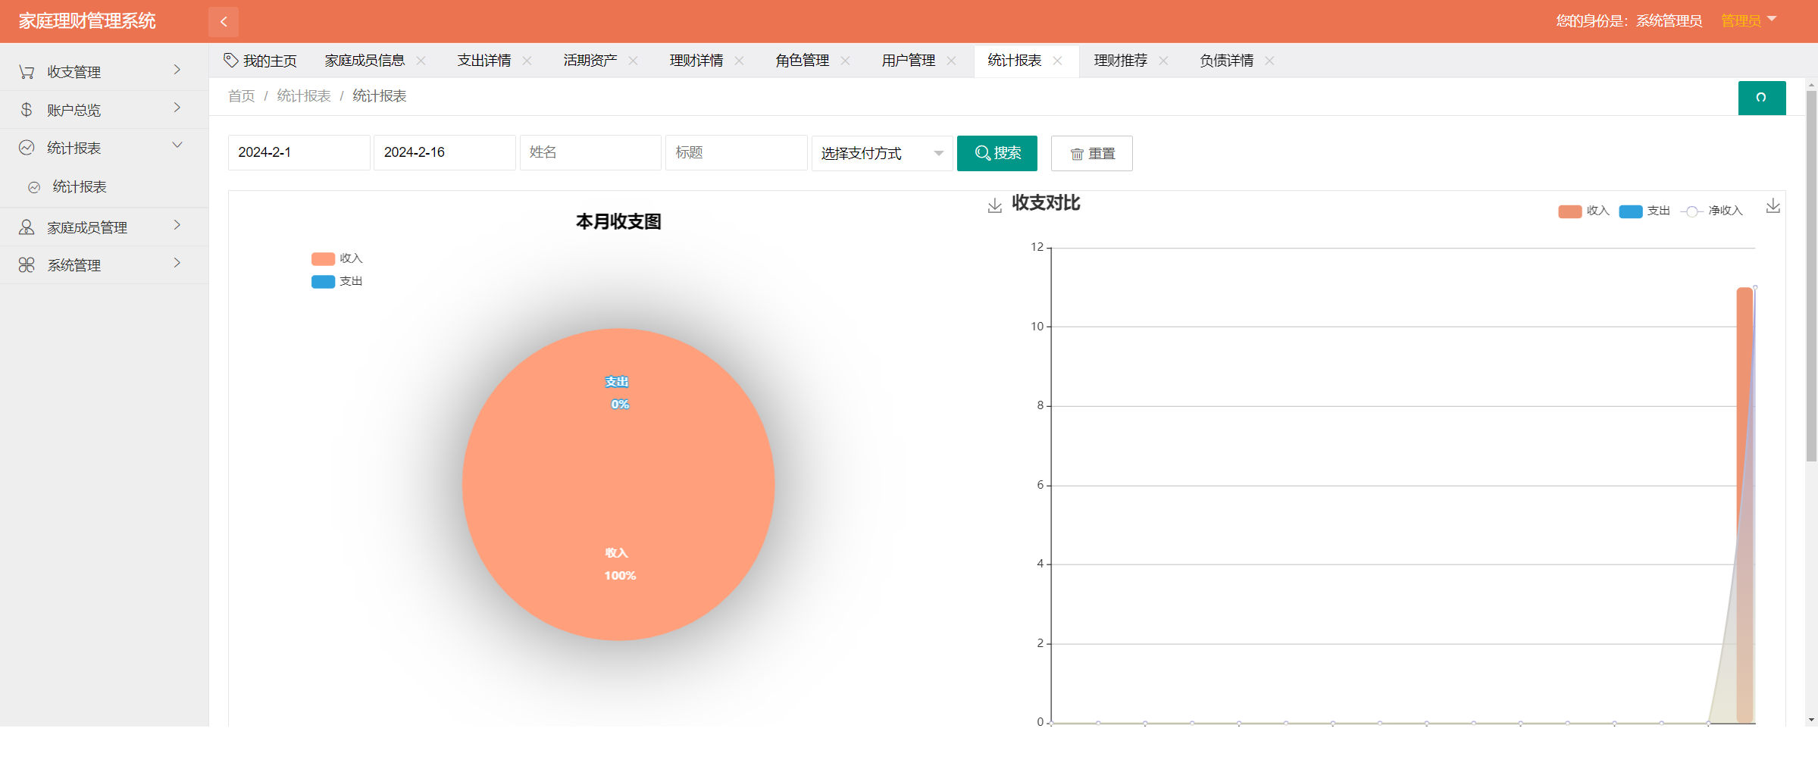Download the 收支对比 chart as image

point(1773,205)
